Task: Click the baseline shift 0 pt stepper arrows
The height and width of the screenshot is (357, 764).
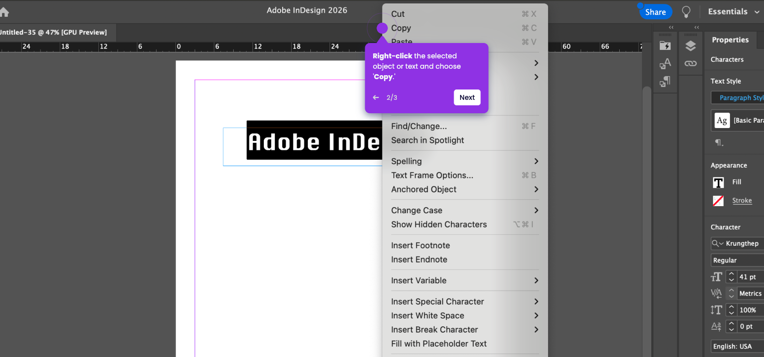Action: [731, 326]
